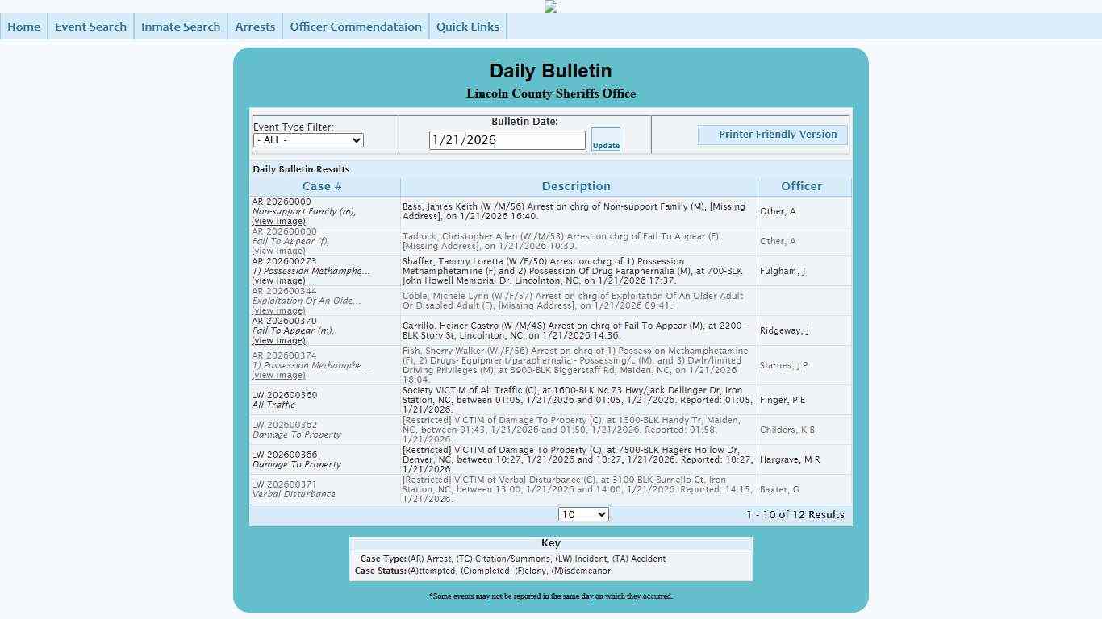View image for Exploitation Of An Older Adult case
Screen dimensions: 1102x619
[x=278, y=311]
